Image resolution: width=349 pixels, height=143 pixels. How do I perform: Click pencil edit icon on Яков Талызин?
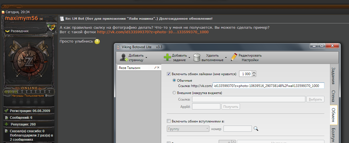click(155, 68)
